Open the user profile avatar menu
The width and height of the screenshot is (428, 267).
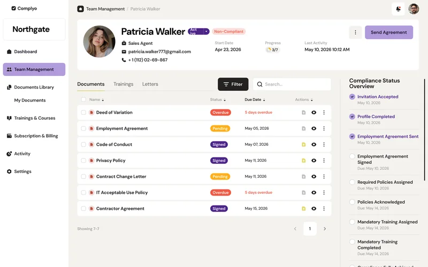[414, 9]
